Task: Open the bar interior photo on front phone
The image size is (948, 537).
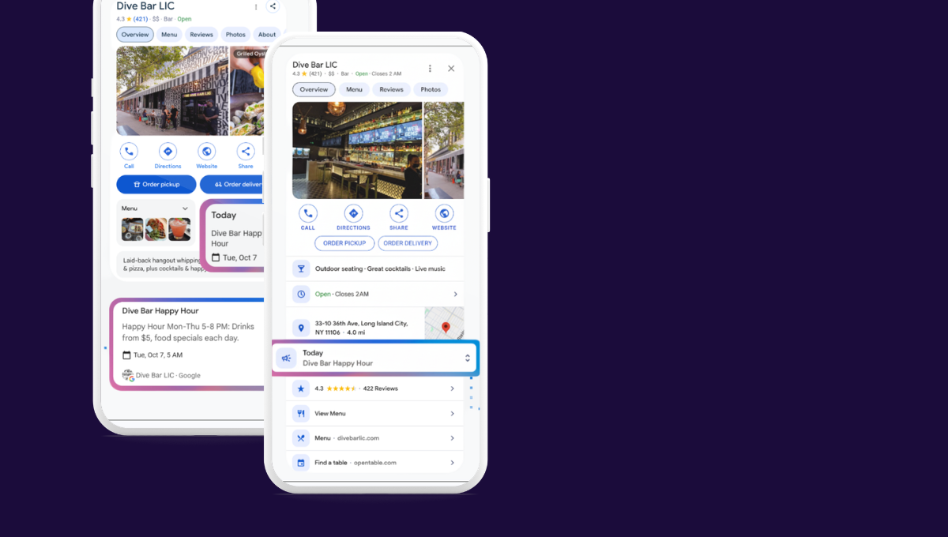Action: pos(357,150)
